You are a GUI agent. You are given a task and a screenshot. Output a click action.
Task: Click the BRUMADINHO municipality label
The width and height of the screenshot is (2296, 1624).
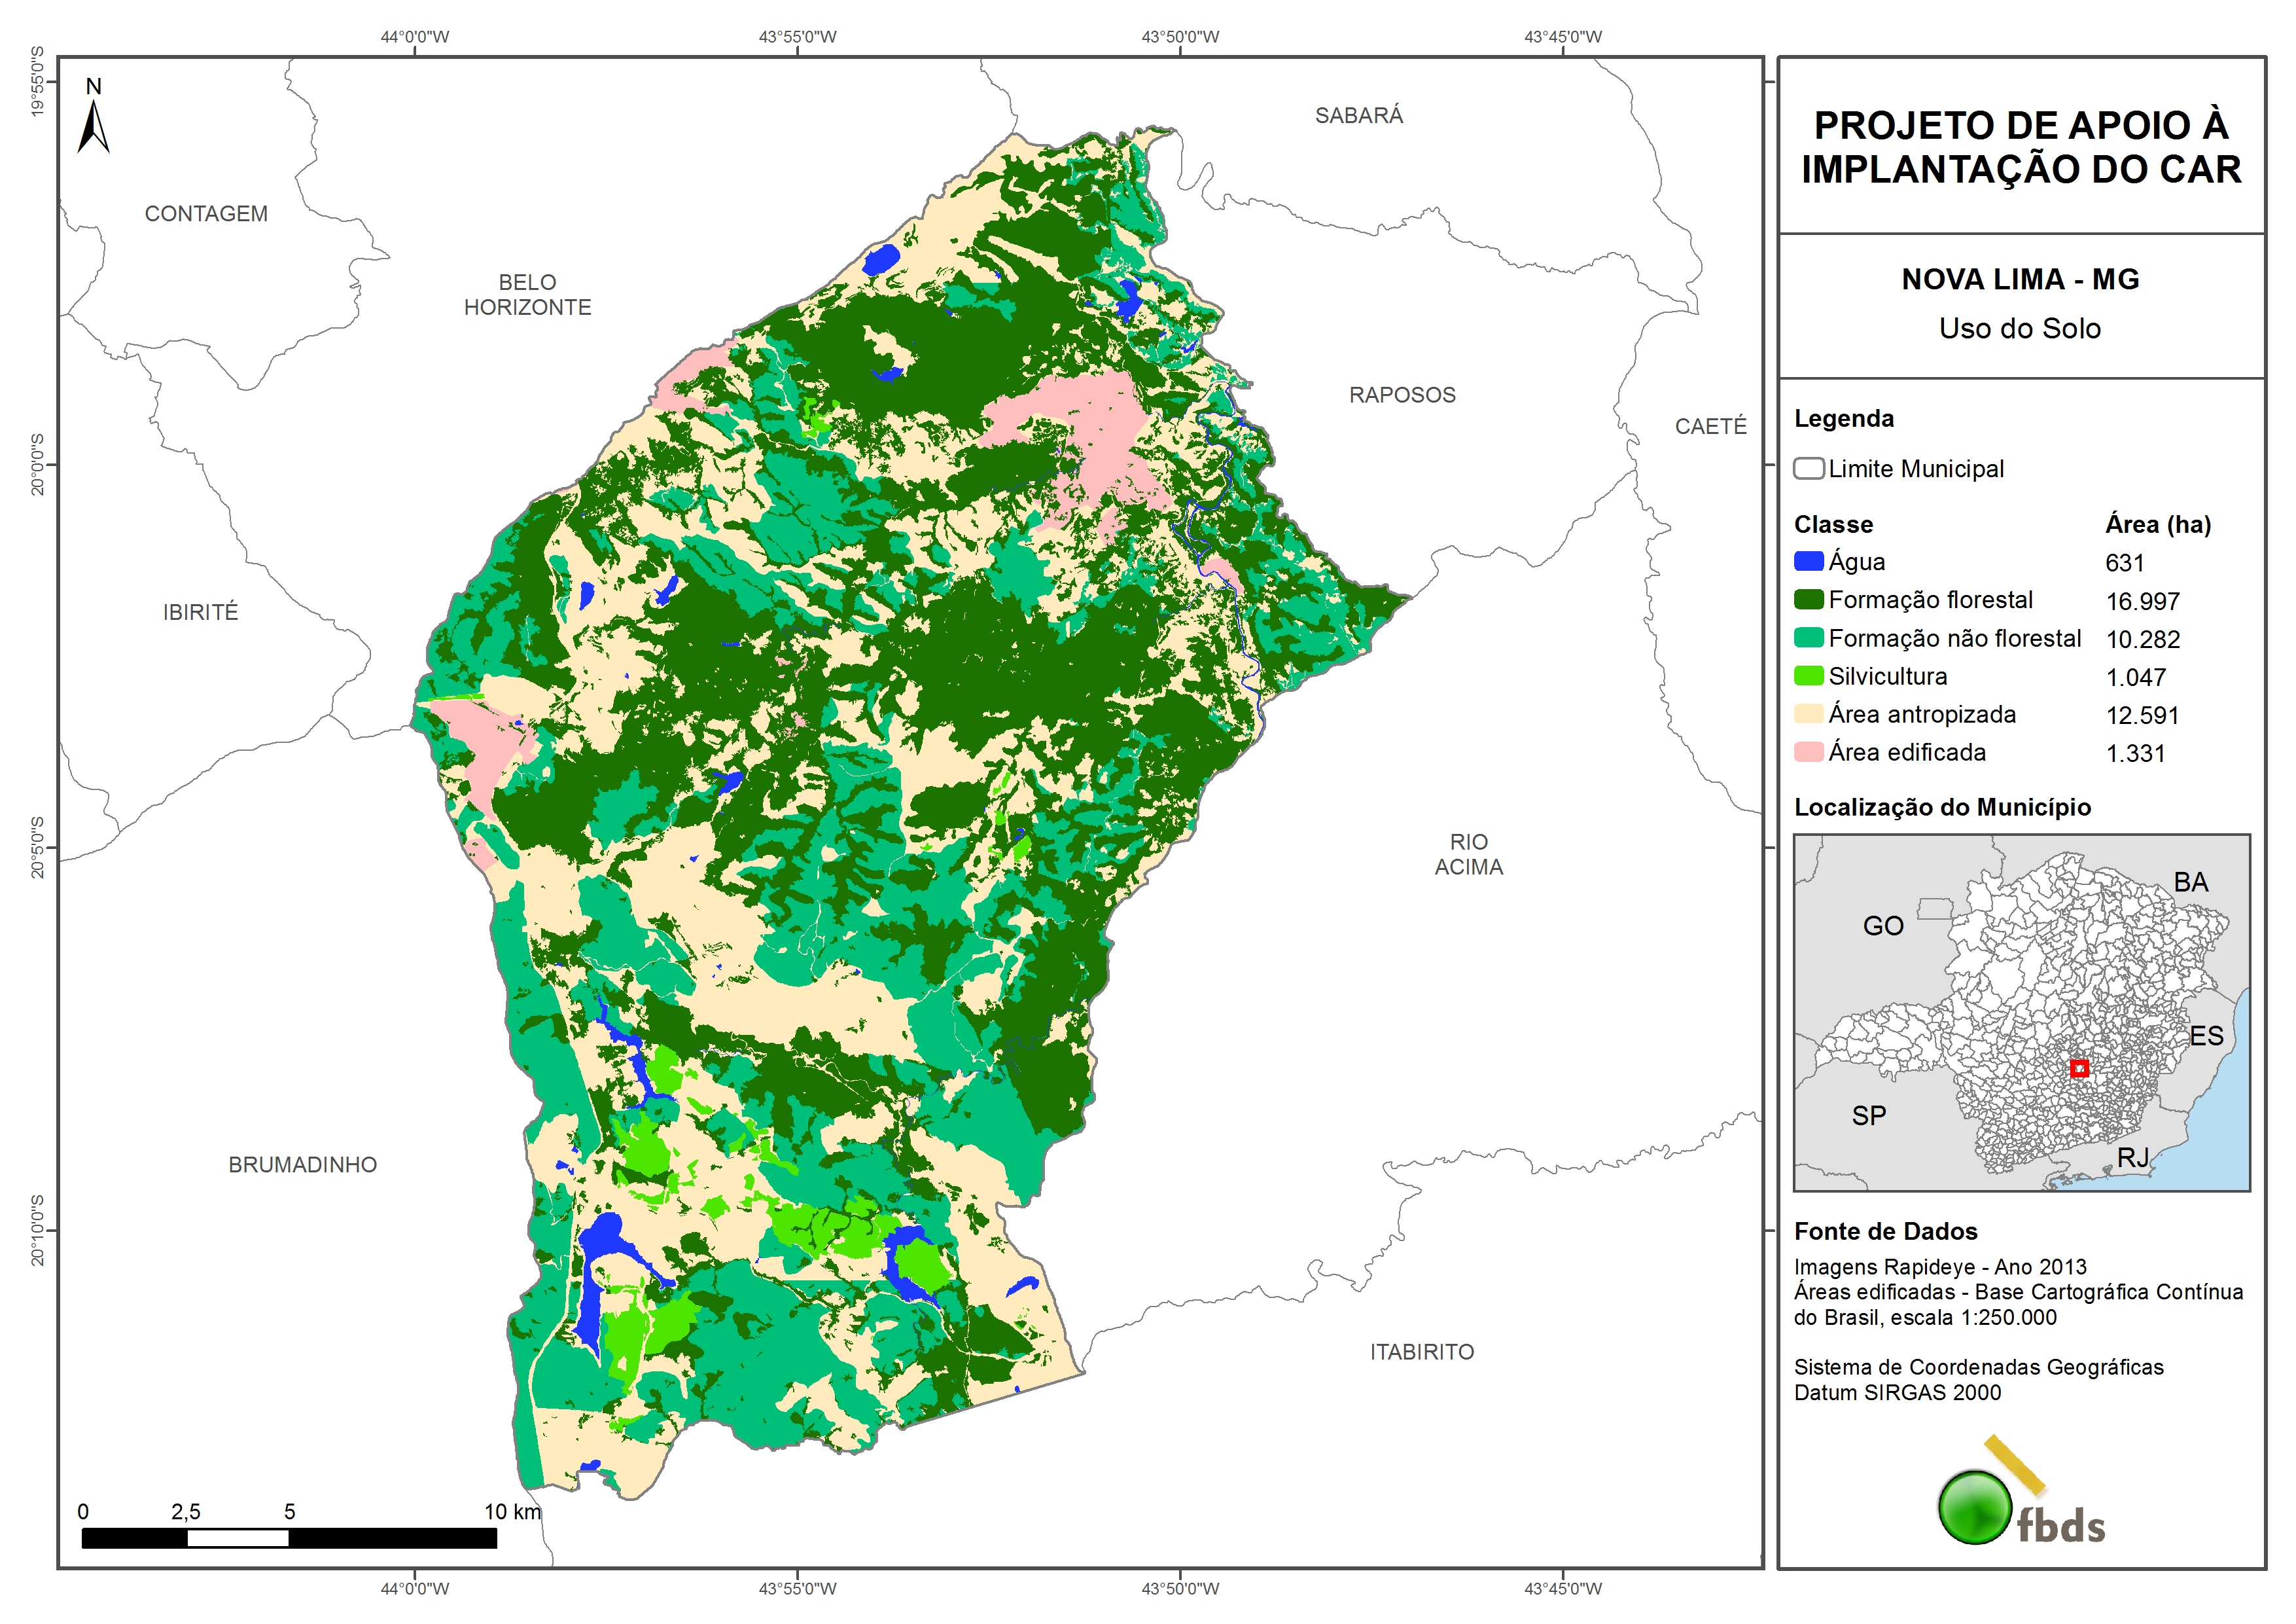302,1164
